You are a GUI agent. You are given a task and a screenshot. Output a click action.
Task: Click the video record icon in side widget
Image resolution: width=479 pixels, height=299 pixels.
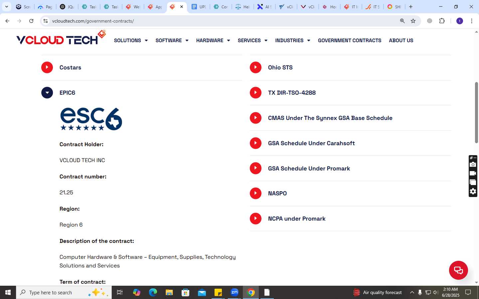coord(473,173)
